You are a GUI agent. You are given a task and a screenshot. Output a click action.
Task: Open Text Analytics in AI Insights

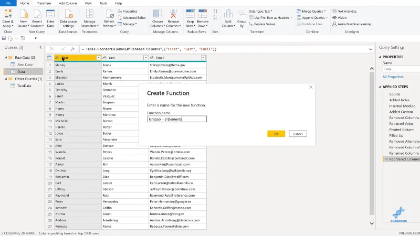344,11
